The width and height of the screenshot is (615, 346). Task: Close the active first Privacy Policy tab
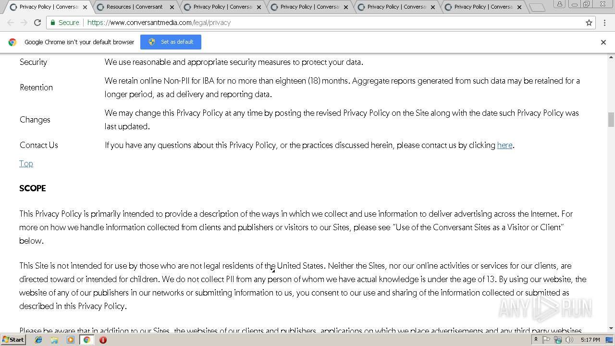(x=85, y=7)
